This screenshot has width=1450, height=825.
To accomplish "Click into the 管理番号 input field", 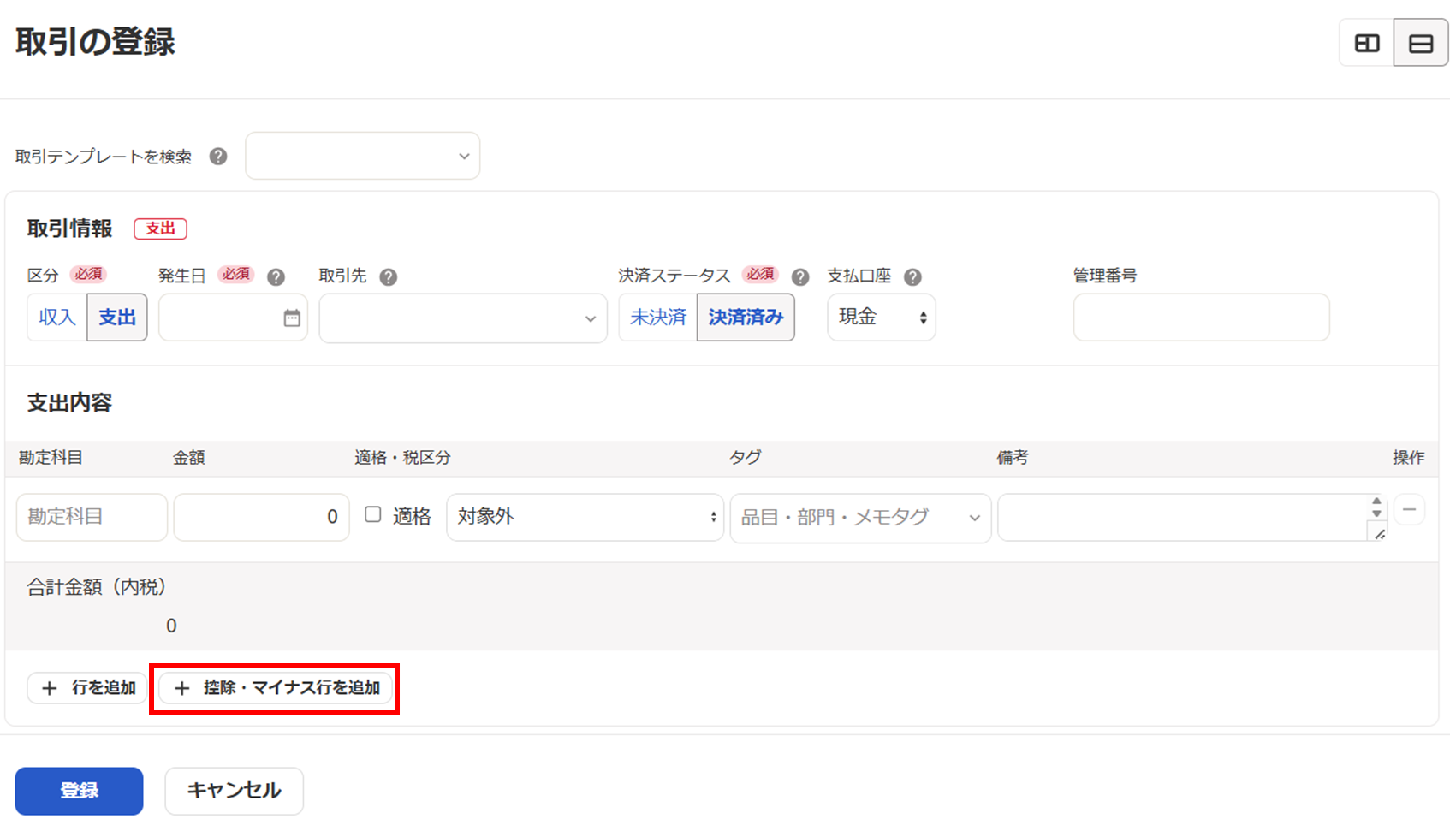I will 1201,318.
